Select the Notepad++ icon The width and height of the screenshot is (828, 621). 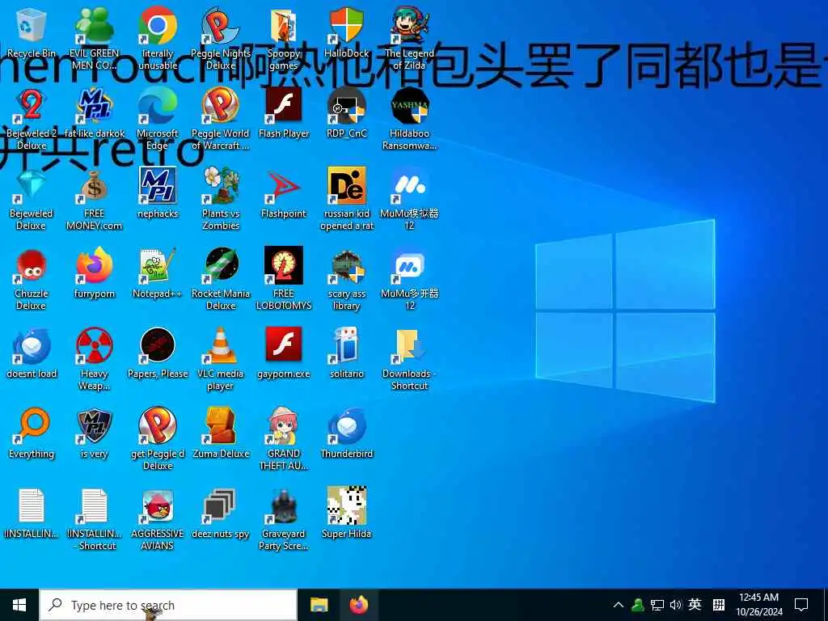[x=158, y=266]
